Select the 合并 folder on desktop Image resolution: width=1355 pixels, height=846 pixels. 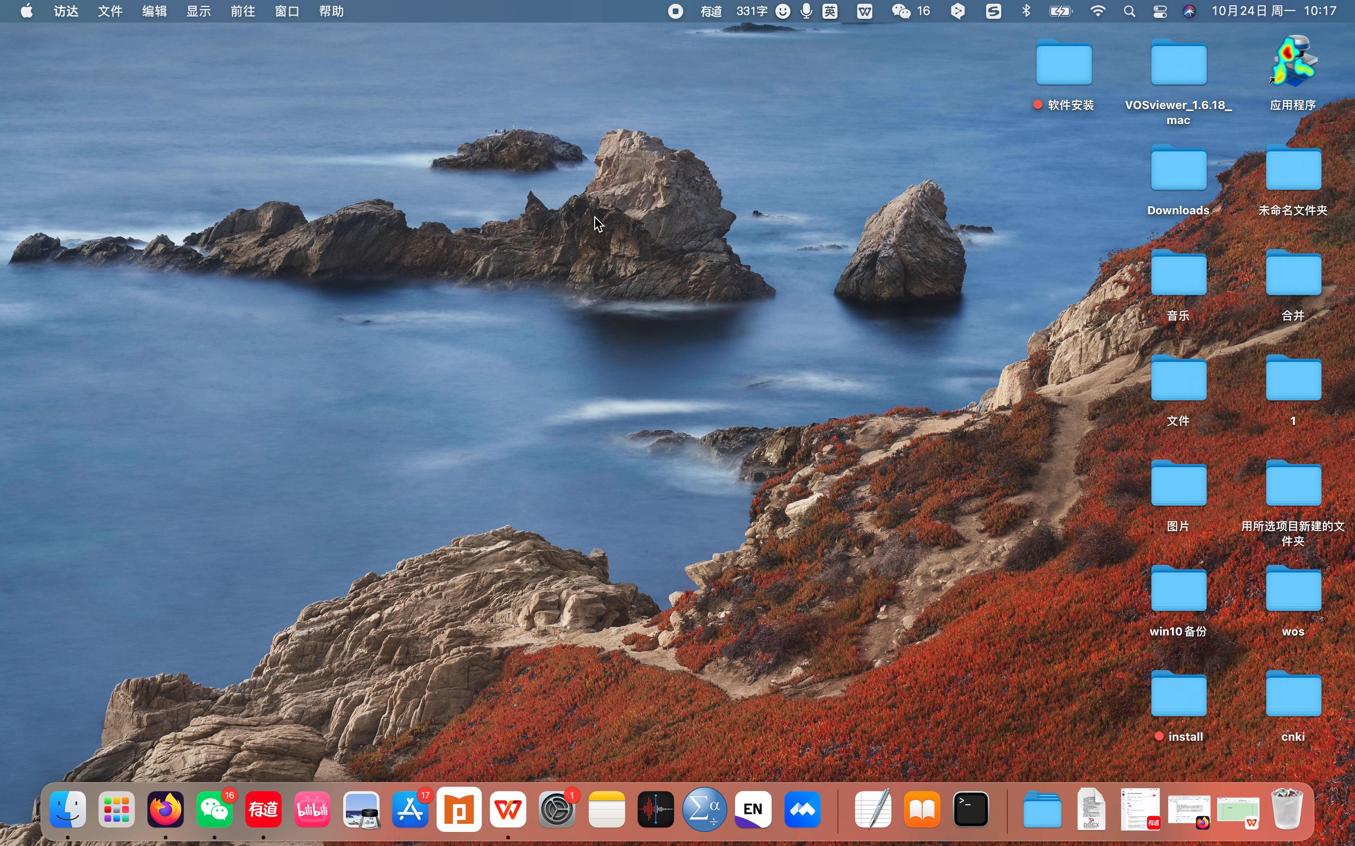(x=1293, y=273)
